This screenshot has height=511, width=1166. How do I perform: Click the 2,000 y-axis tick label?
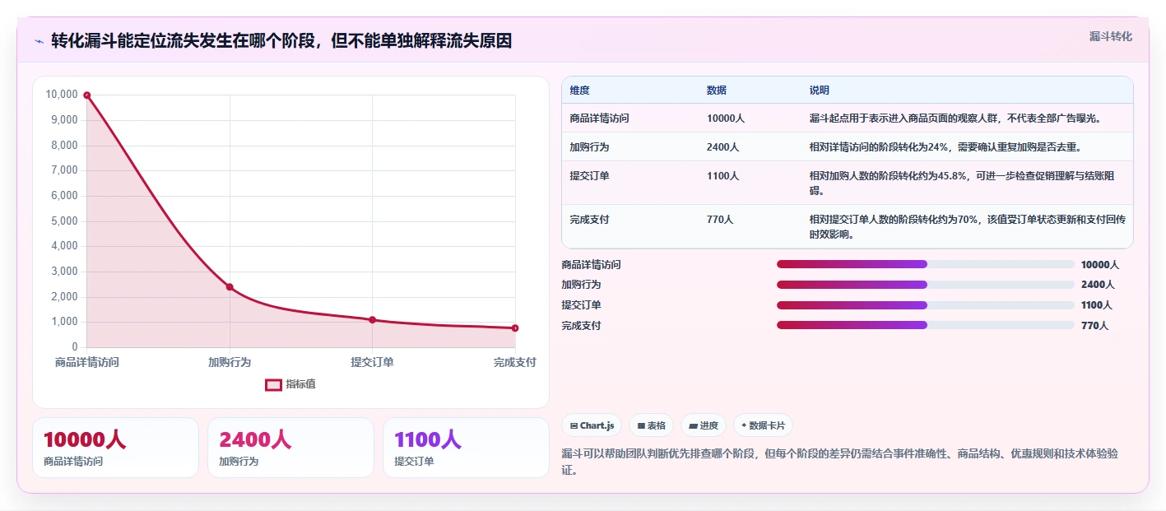click(64, 296)
